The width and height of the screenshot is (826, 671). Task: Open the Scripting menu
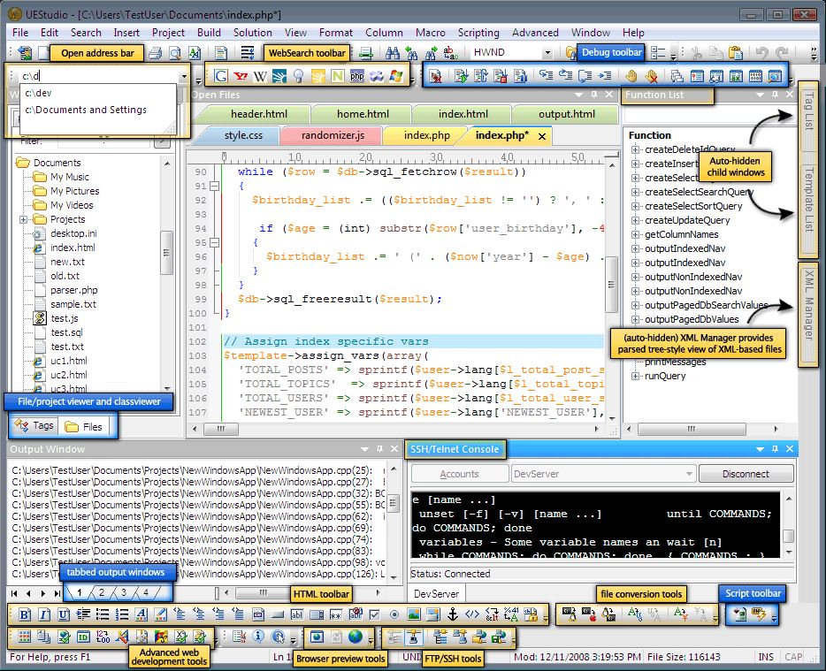coord(478,33)
